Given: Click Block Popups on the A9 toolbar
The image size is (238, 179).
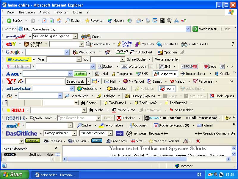Looking at the screenshot, I should [222, 96].
